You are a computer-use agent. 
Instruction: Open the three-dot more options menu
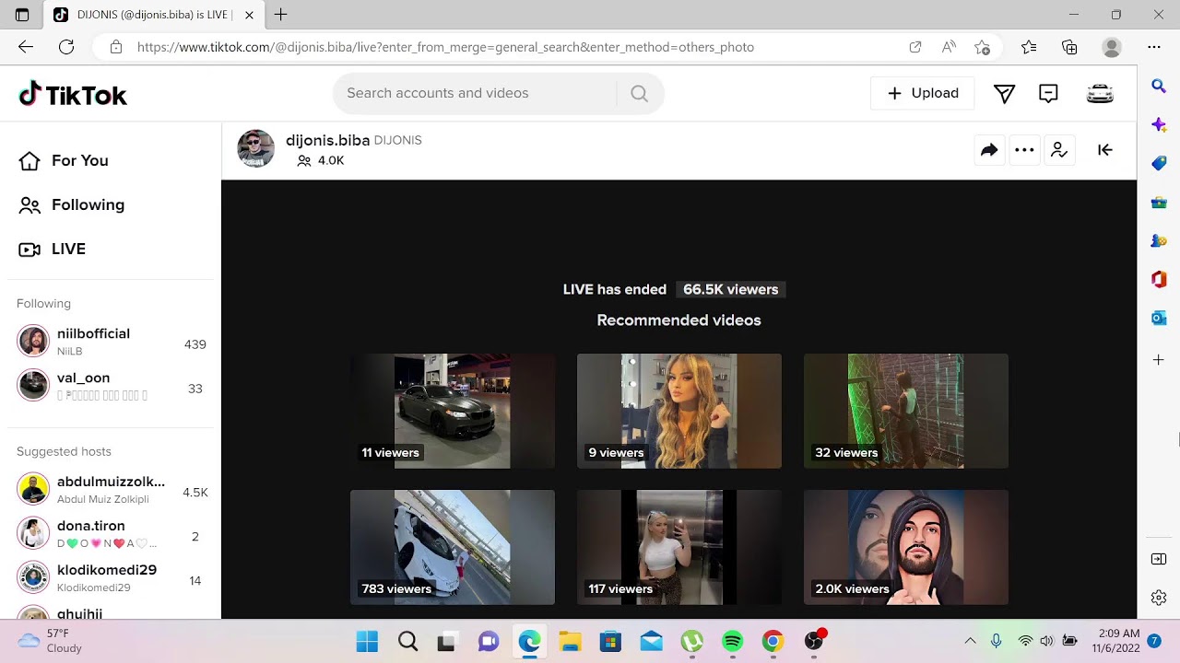[x=1024, y=150]
